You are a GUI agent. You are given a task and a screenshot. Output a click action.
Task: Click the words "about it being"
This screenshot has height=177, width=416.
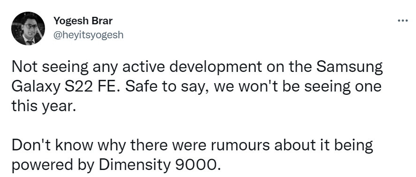(x=324, y=145)
